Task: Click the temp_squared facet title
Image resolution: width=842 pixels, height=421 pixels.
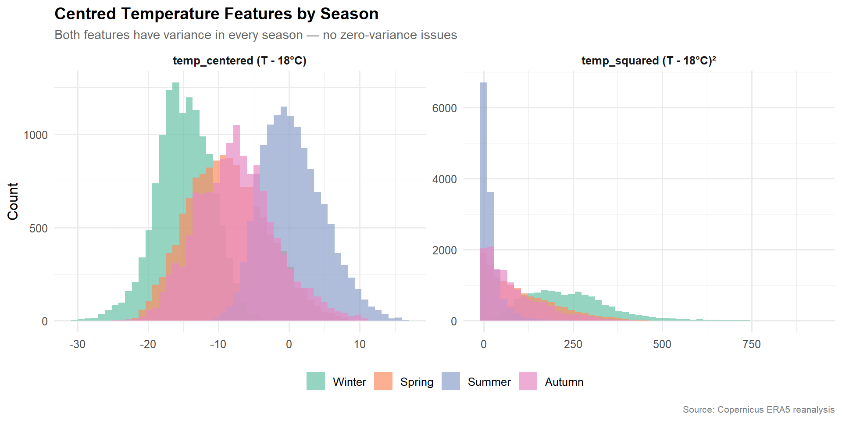Action: (x=649, y=61)
